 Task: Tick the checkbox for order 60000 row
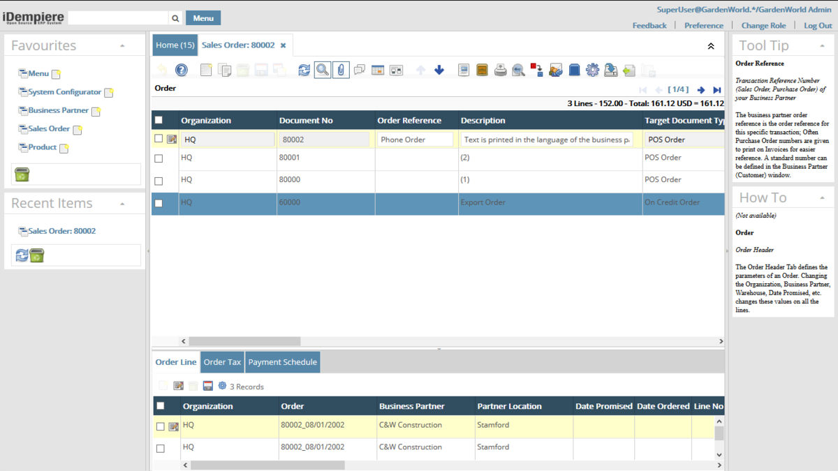[159, 203]
